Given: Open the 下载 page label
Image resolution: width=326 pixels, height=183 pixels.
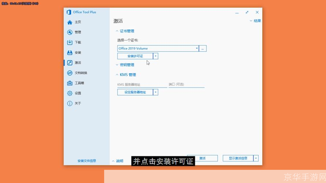Looking at the screenshot, I should coord(78,42).
